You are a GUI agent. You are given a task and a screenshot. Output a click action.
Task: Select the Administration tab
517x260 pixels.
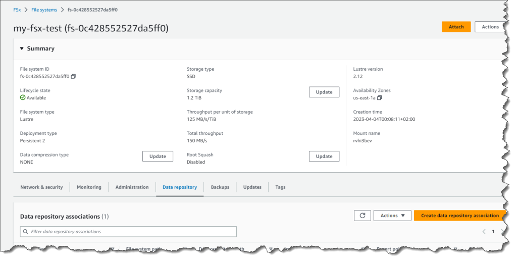pos(132,187)
